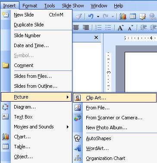Click the Decrease Font Size icon
The image size is (157, 163).
pyautogui.click(x=130, y=28)
